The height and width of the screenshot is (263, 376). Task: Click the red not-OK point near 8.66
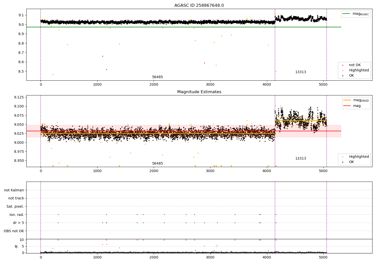click(x=103, y=56)
